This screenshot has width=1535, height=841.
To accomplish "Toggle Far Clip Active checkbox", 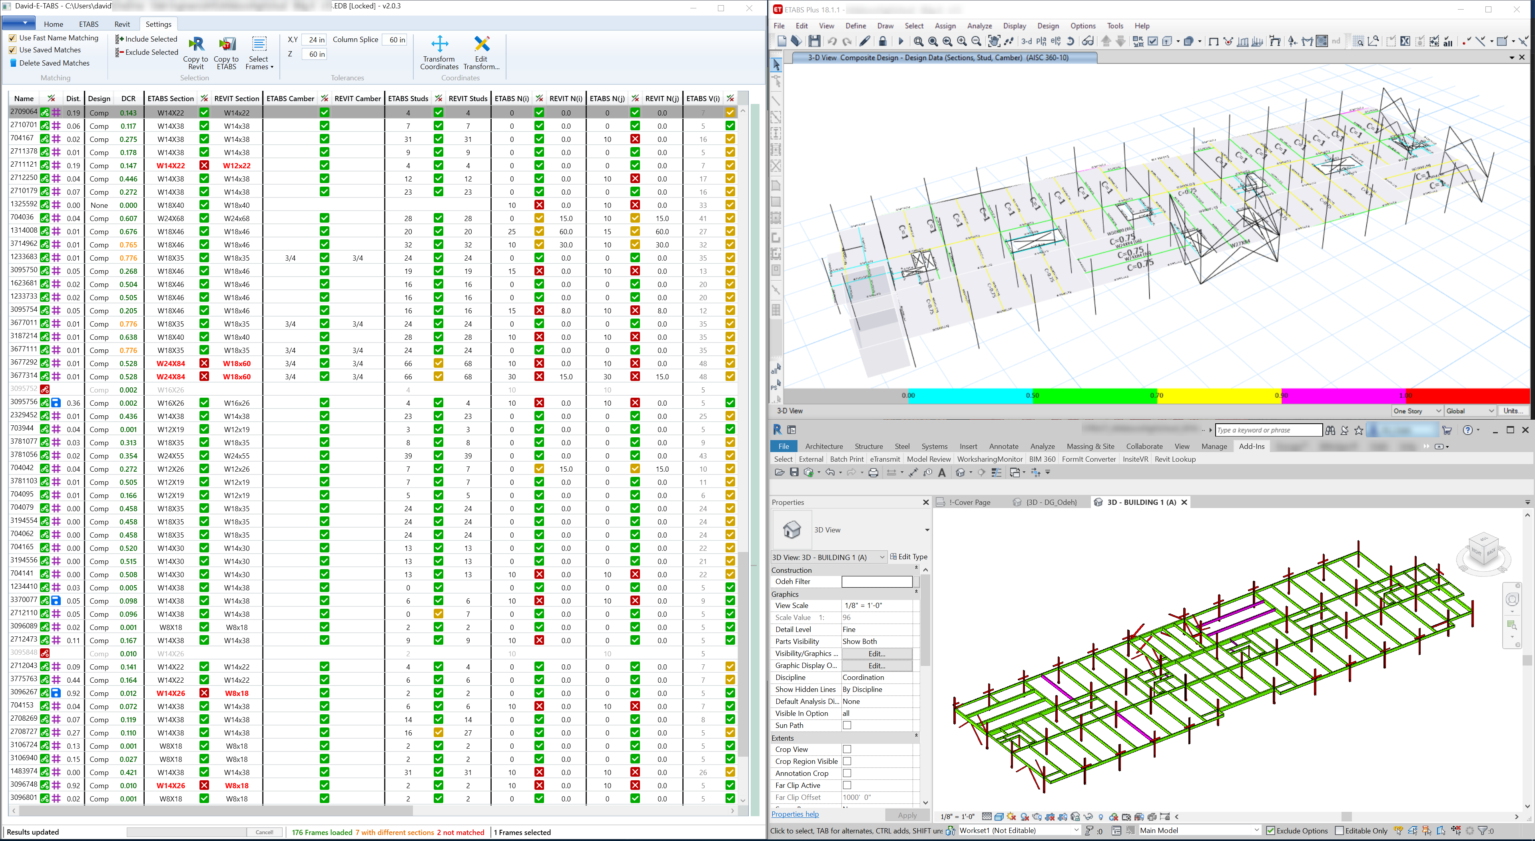I will 847,785.
